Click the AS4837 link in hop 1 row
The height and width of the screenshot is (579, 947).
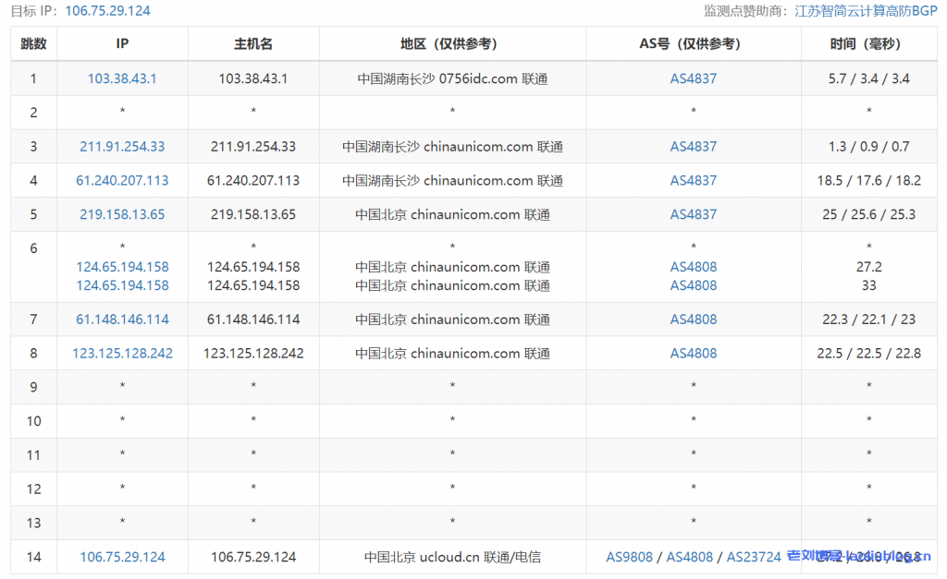tap(693, 78)
